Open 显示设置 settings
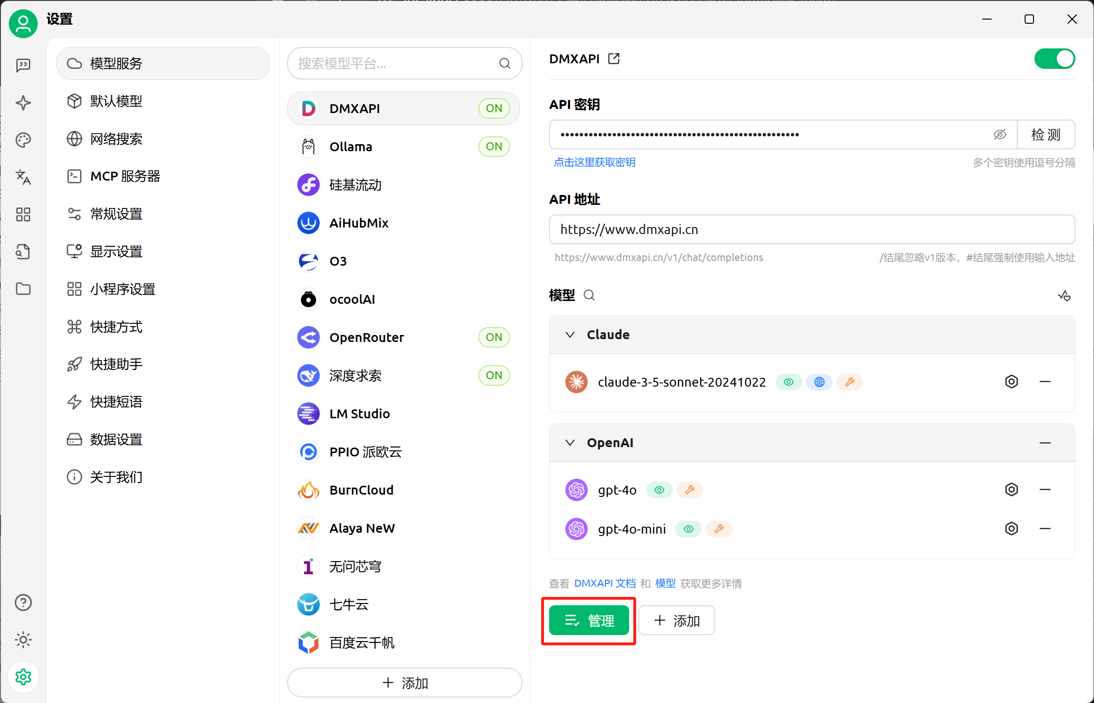 163,252
